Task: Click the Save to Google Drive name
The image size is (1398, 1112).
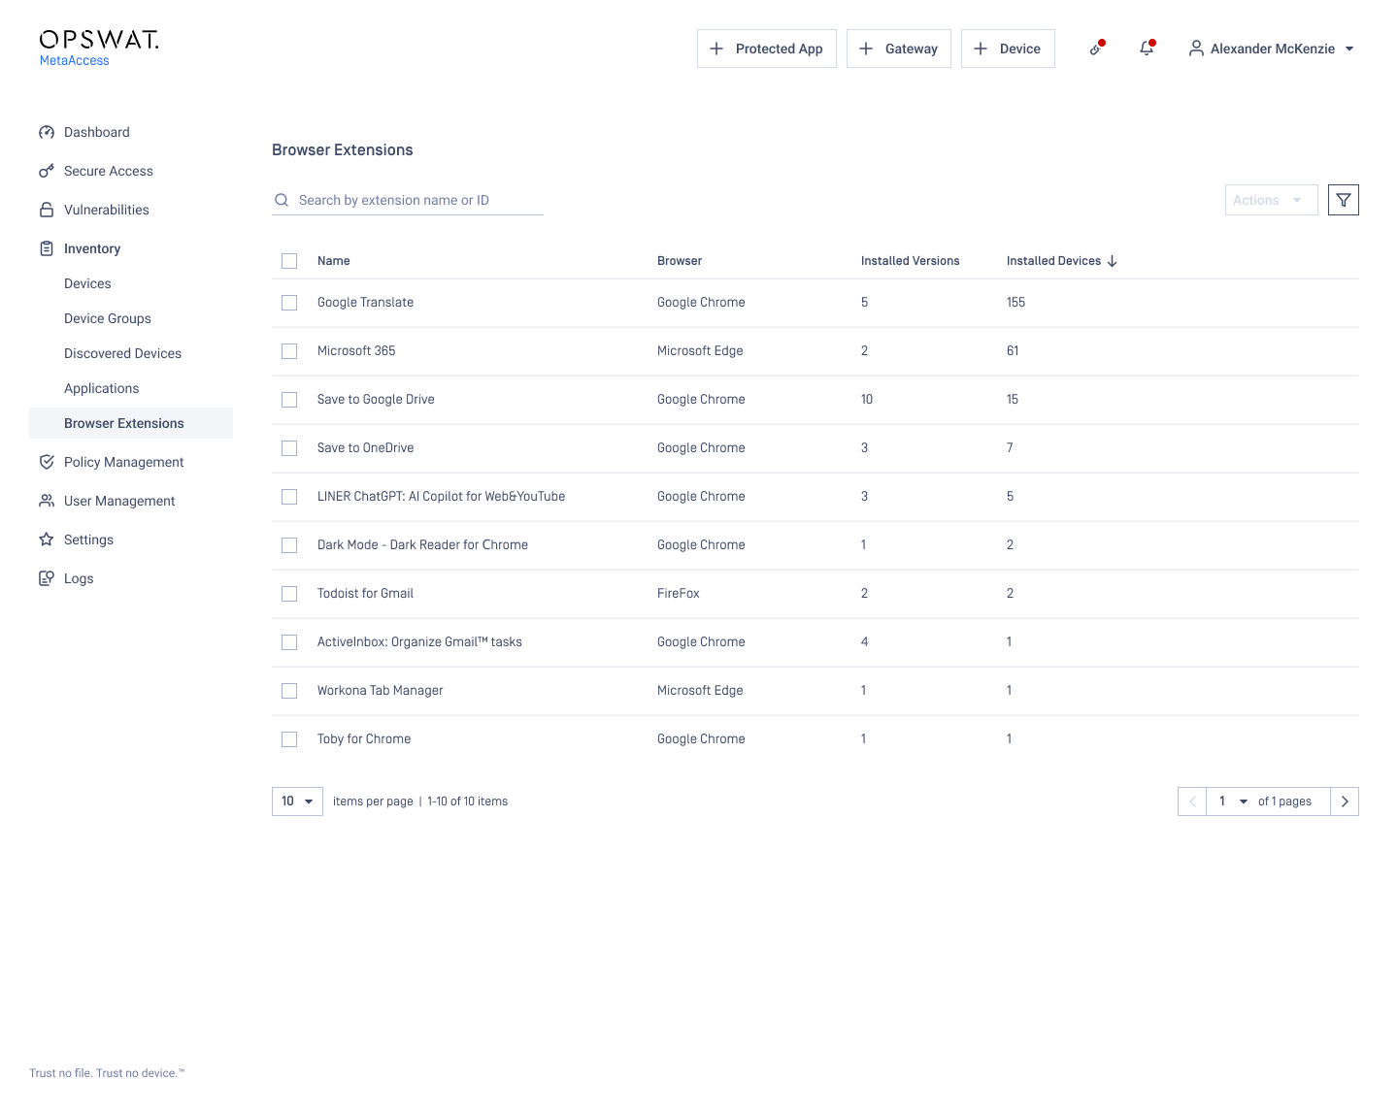Action: click(x=376, y=400)
